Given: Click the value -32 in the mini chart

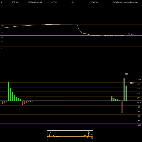Looking at the screenshot, I should pyautogui.click(x=91, y=138).
